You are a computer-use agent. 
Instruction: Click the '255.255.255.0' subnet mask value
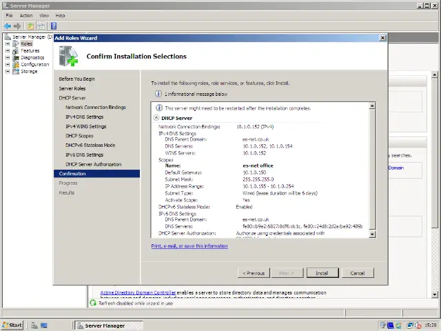pyautogui.click(x=258, y=179)
